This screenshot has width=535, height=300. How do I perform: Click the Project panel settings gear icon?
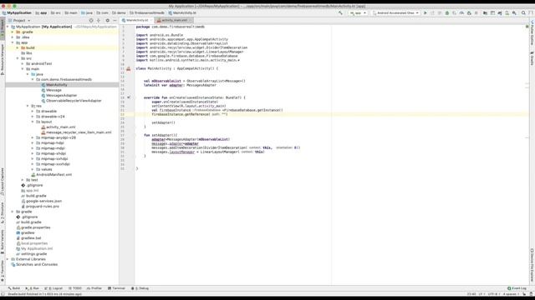click(108, 20)
